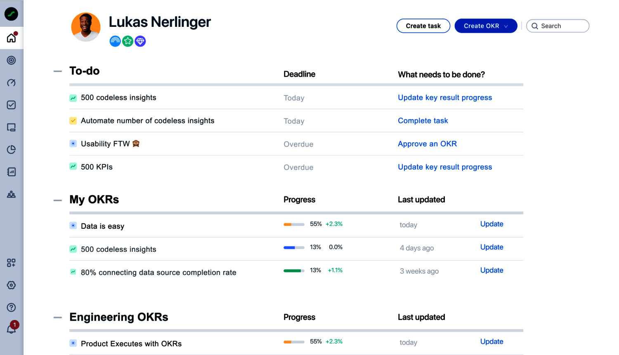The image size is (619, 355).
Task: Open the Home icon in sidebar
Action: 12,38
